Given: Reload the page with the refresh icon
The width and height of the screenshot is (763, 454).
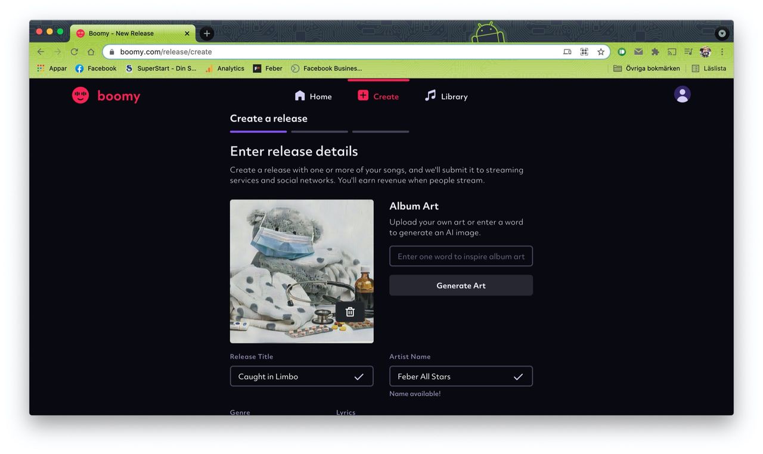Looking at the screenshot, I should [x=74, y=52].
